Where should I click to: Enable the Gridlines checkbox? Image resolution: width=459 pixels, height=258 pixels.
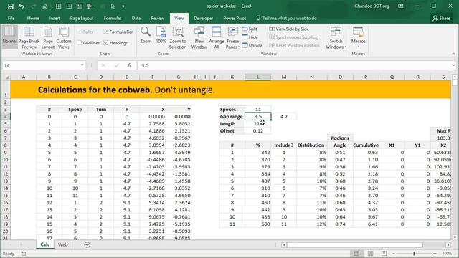80,43
